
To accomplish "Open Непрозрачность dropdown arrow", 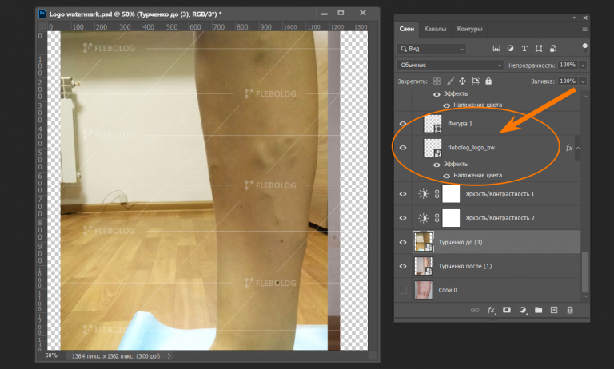I will [x=583, y=65].
